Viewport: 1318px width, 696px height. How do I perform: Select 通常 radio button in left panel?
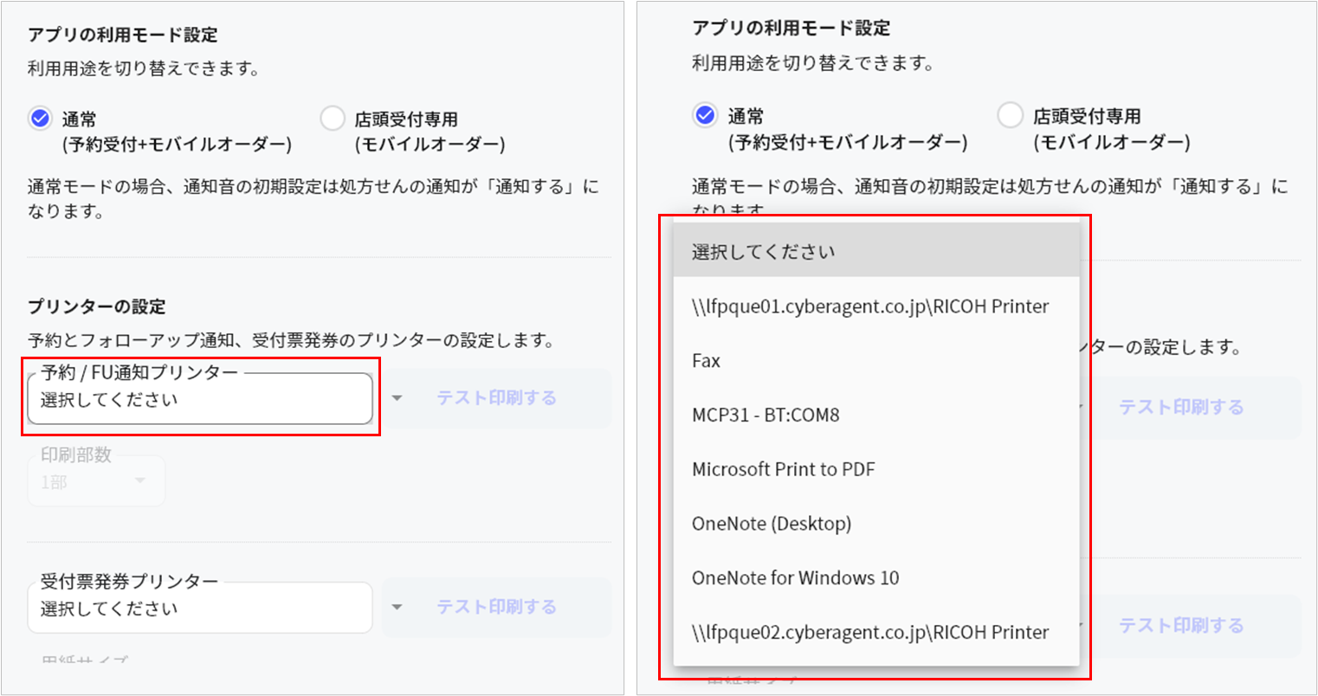[40, 119]
